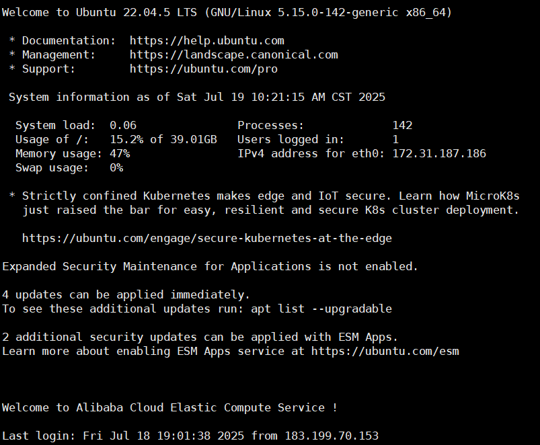Image resolution: width=540 pixels, height=445 pixels.
Task: Click the Memory usage 47% value
Action: point(119,153)
